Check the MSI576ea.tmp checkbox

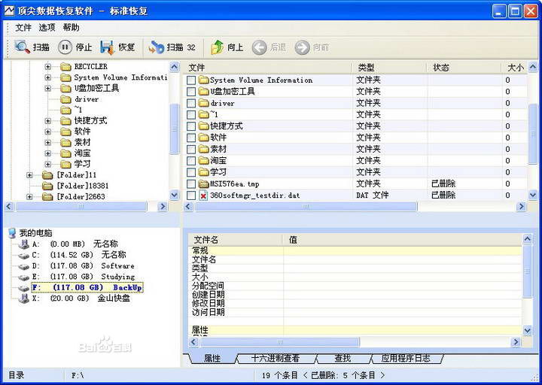click(191, 184)
